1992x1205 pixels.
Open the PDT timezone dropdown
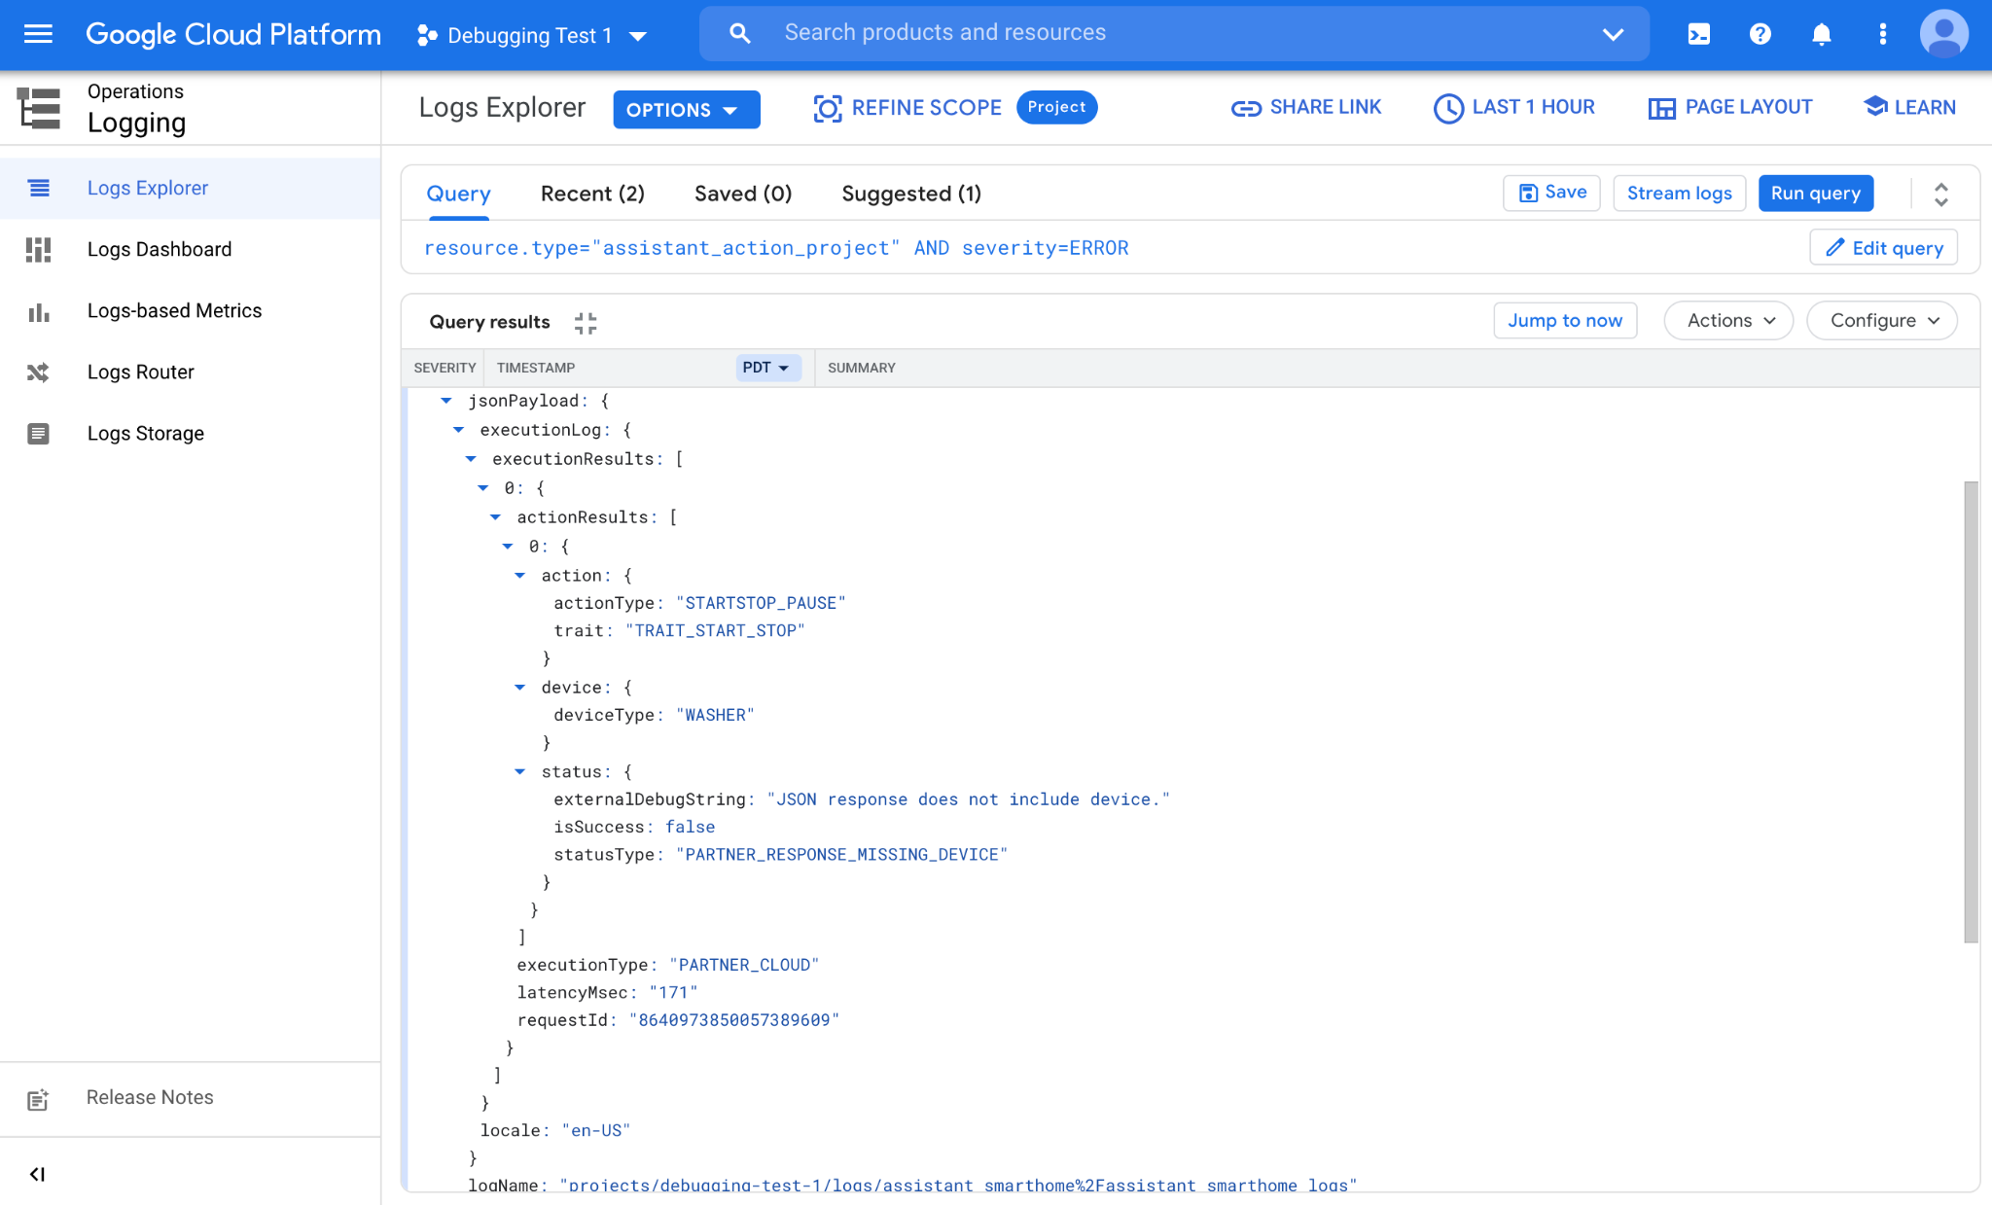click(x=766, y=368)
